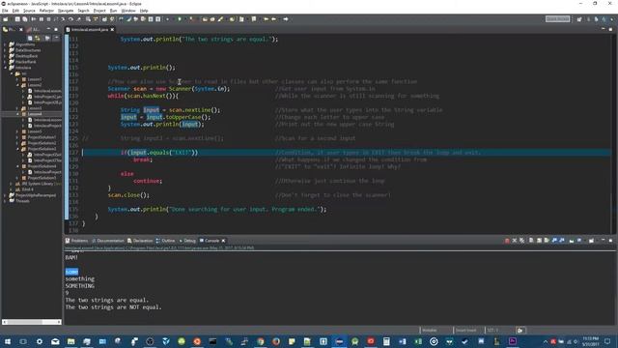Expand the Algorithms project
The image size is (618, 348).
(x=5, y=44)
